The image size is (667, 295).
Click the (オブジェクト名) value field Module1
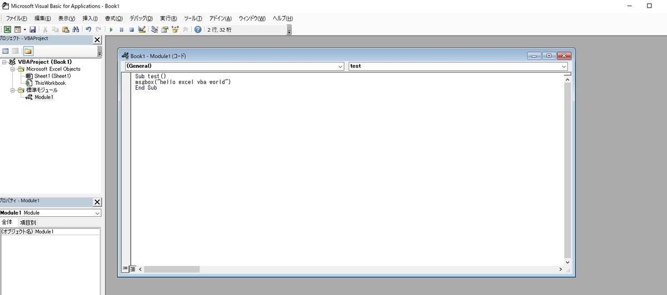pos(67,232)
